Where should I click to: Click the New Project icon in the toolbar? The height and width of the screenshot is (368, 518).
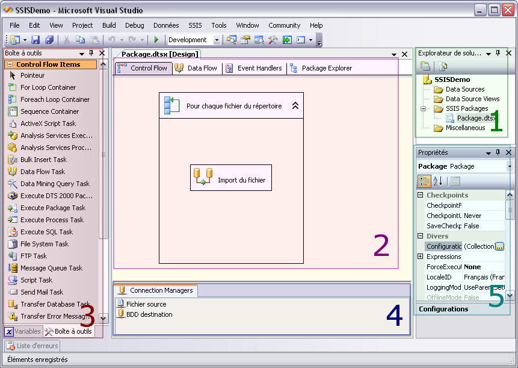(15, 40)
